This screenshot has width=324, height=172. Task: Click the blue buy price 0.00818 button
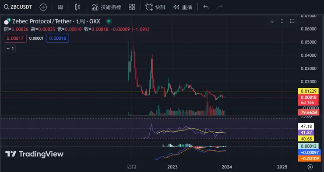click(58, 38)
